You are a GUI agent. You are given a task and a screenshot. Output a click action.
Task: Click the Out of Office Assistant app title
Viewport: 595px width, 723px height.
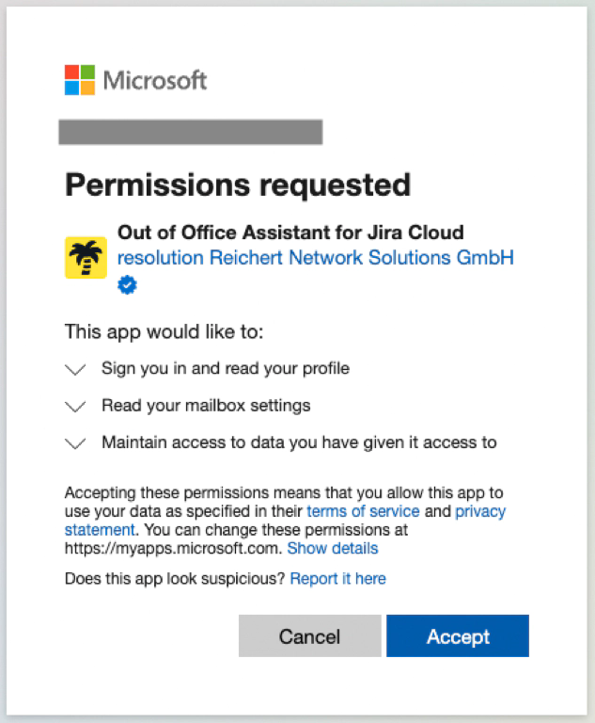pyautogui.click(x=290, y=233)
